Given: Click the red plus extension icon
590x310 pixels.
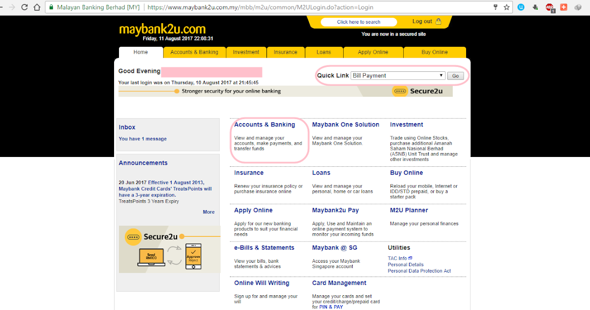Looking at the screenshot, I should tap(564, 7).
